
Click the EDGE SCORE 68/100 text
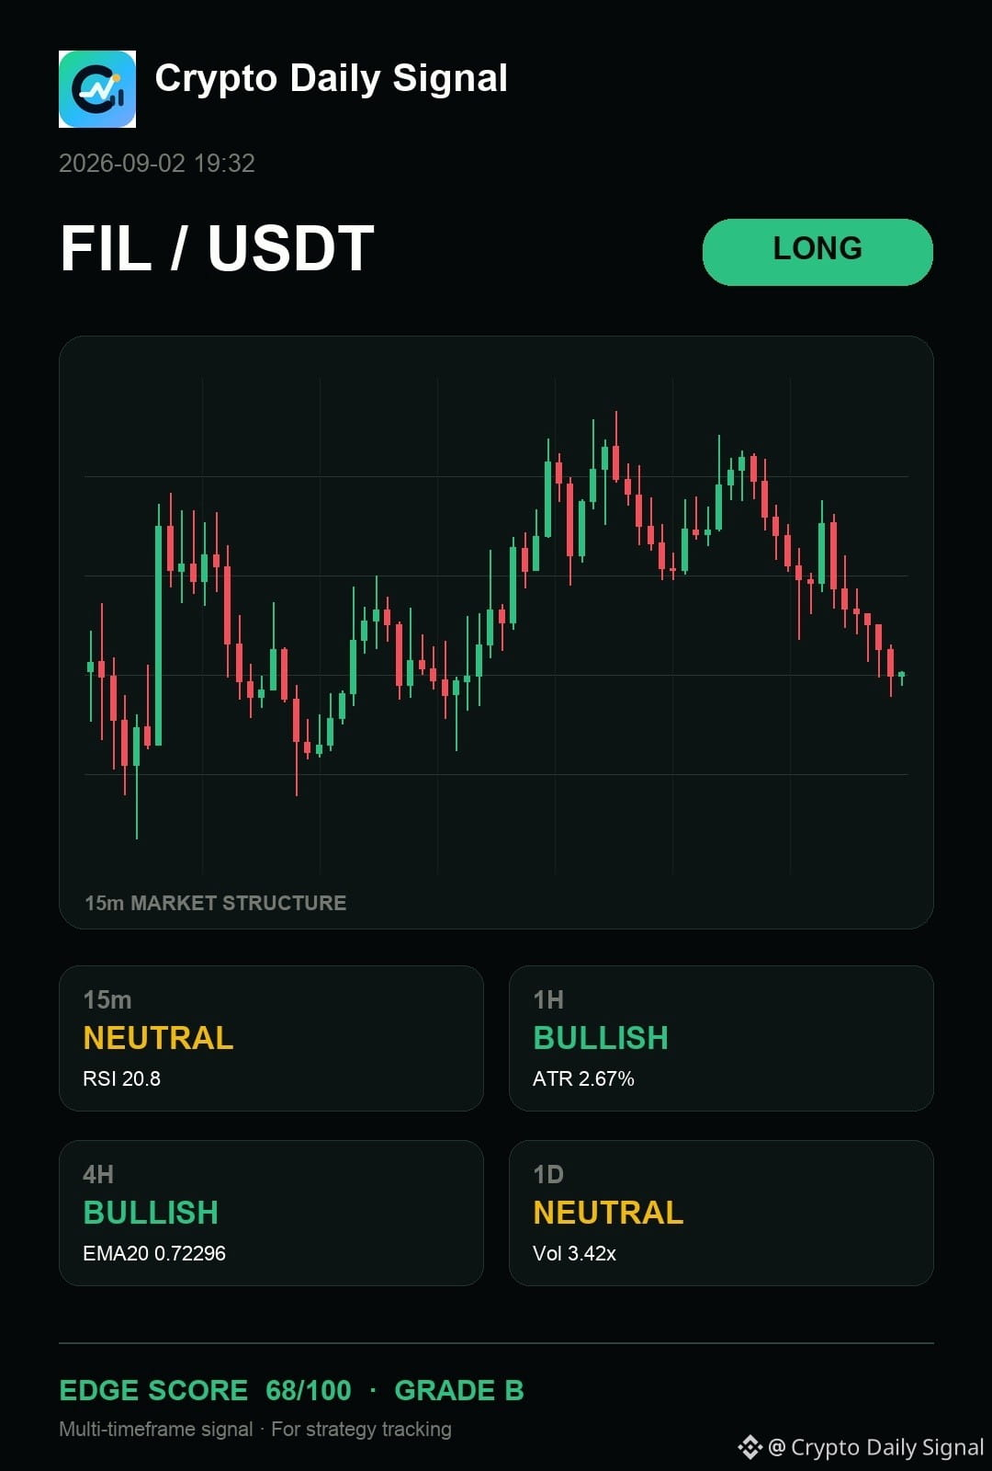pos(205,1390)
